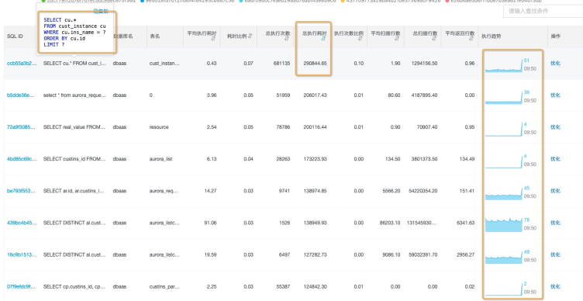This screenshot has height=301, width=583.
Task: Focus the 请输入查找条件 search field
Action: [543, 11]
